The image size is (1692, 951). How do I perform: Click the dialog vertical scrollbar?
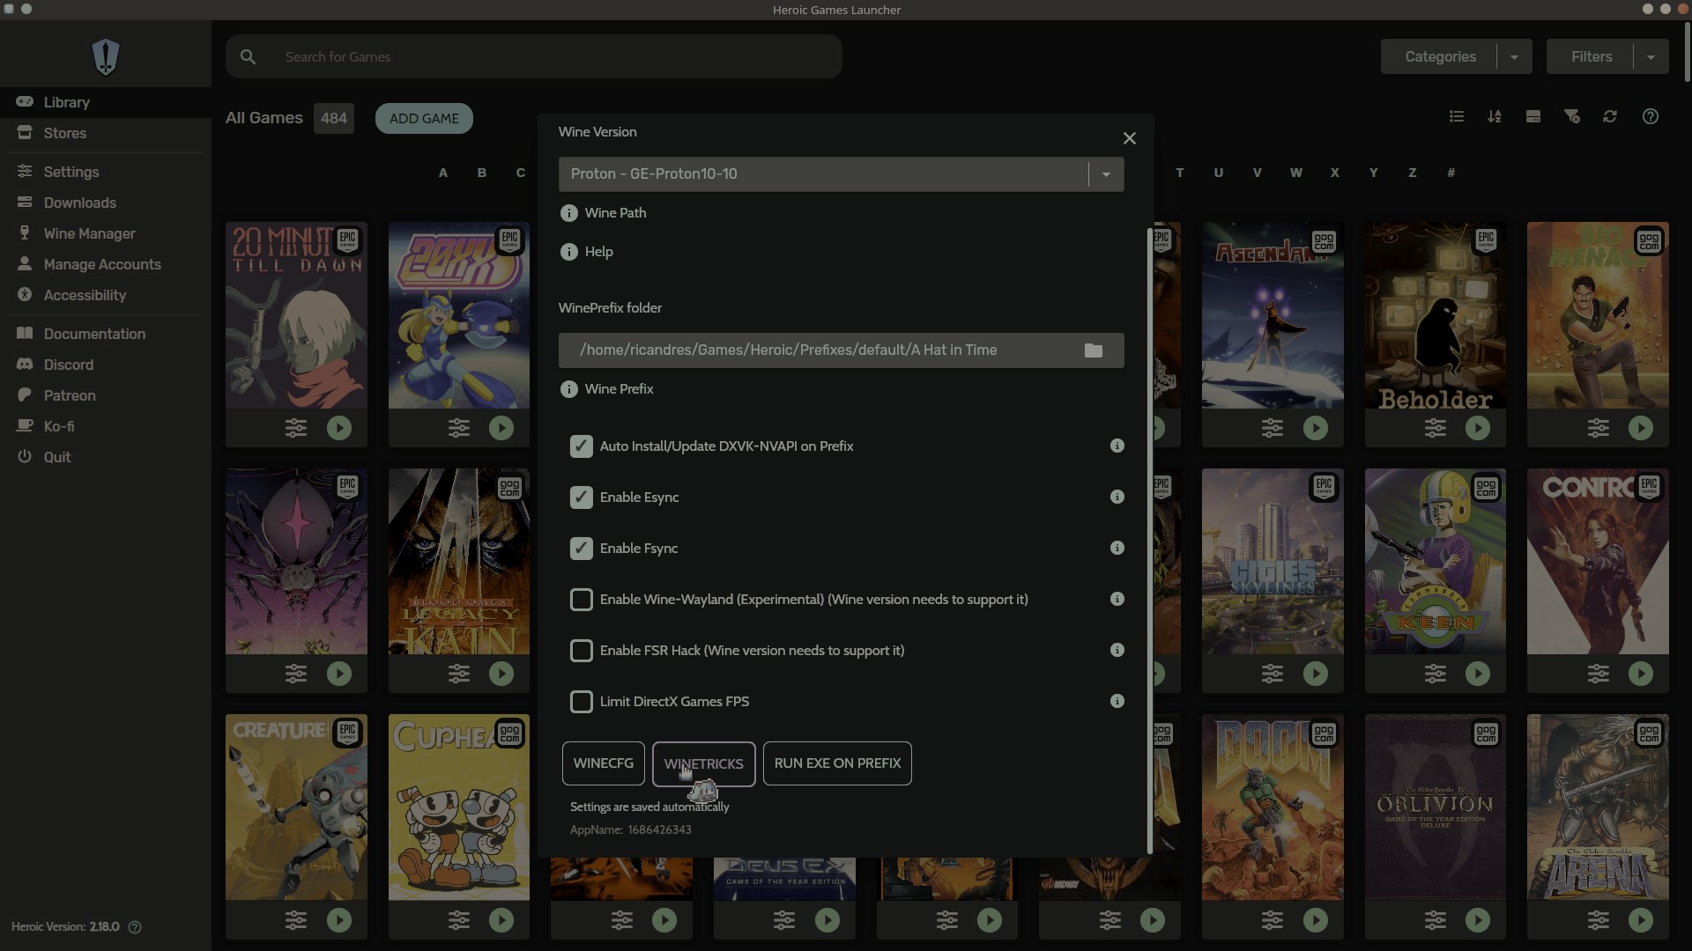pyautogui.click(x=1150, y=542)
